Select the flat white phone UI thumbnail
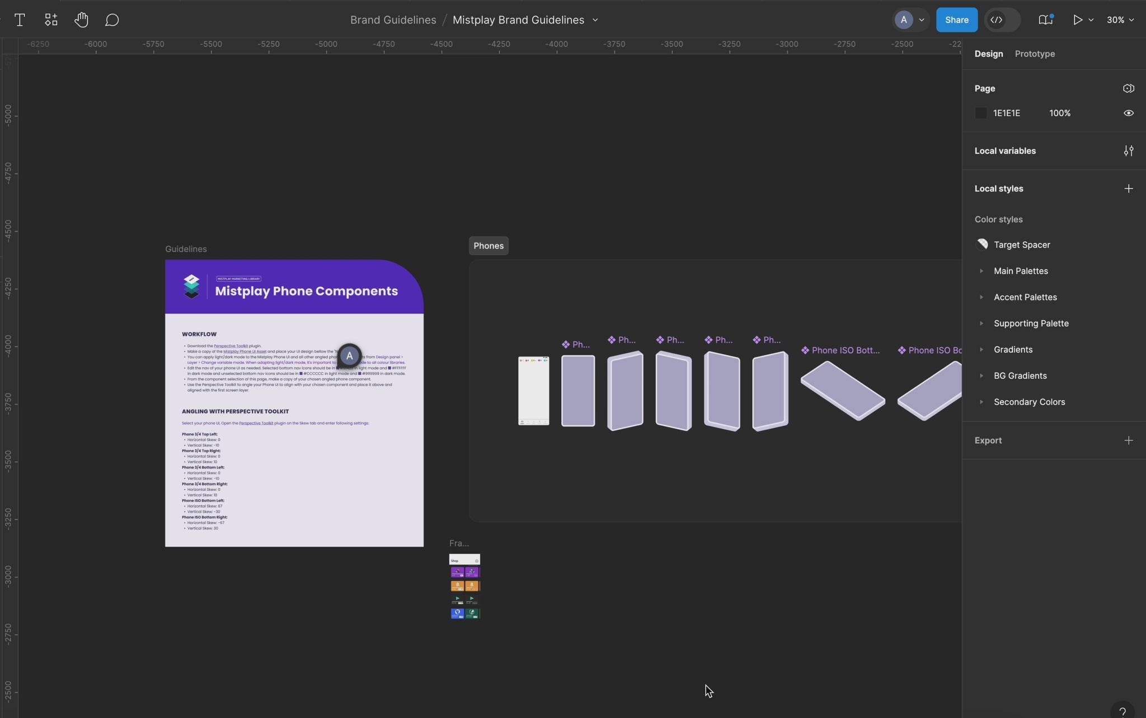This screenshot has height=718, width=1146. pos(533,391)
